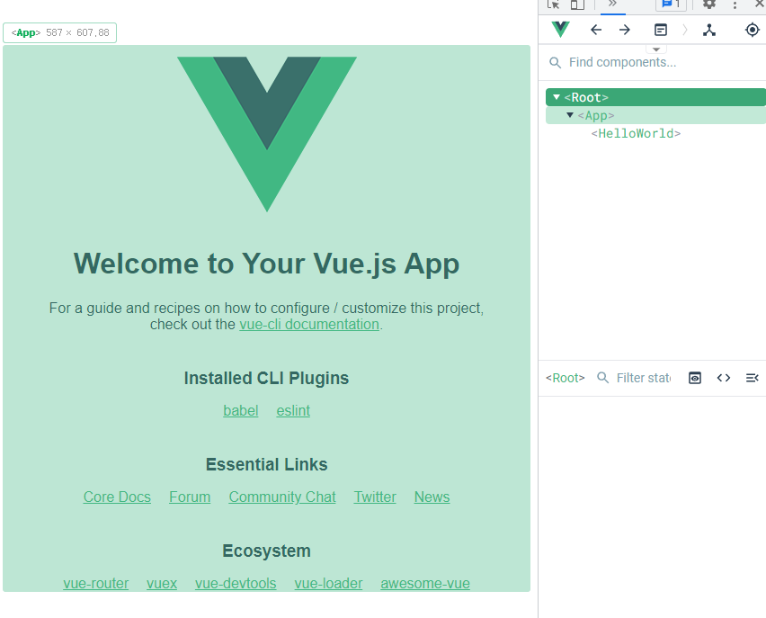Click the magnifier icon next to Filter state
The height and width of the screenshot is (618, 766).
coord(603,378)
